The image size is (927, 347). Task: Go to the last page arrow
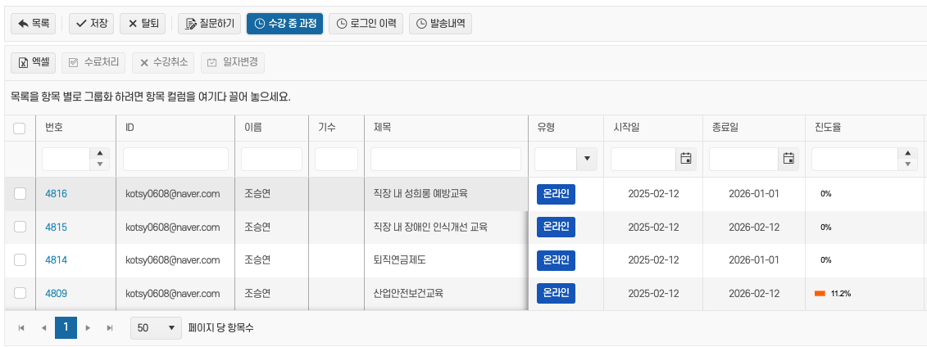110,328
